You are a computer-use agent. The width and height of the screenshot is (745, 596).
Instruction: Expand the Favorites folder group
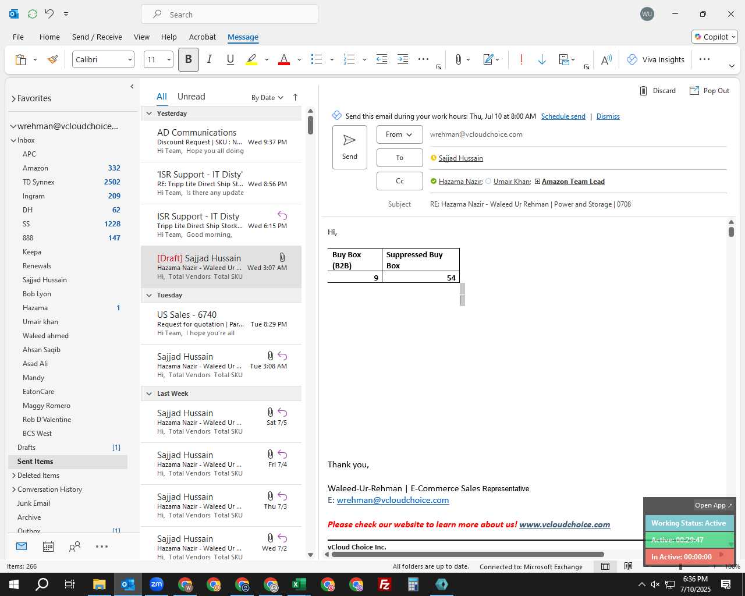(x=13, y=99)
